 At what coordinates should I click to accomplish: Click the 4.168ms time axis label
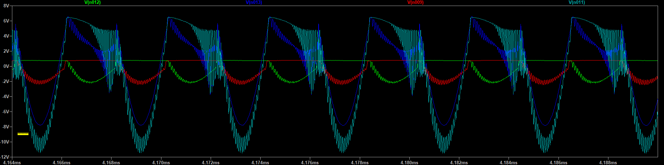(x=111, y=163)
